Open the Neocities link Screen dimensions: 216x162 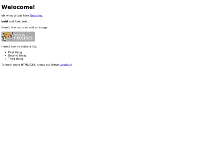[x=36, y=16]
